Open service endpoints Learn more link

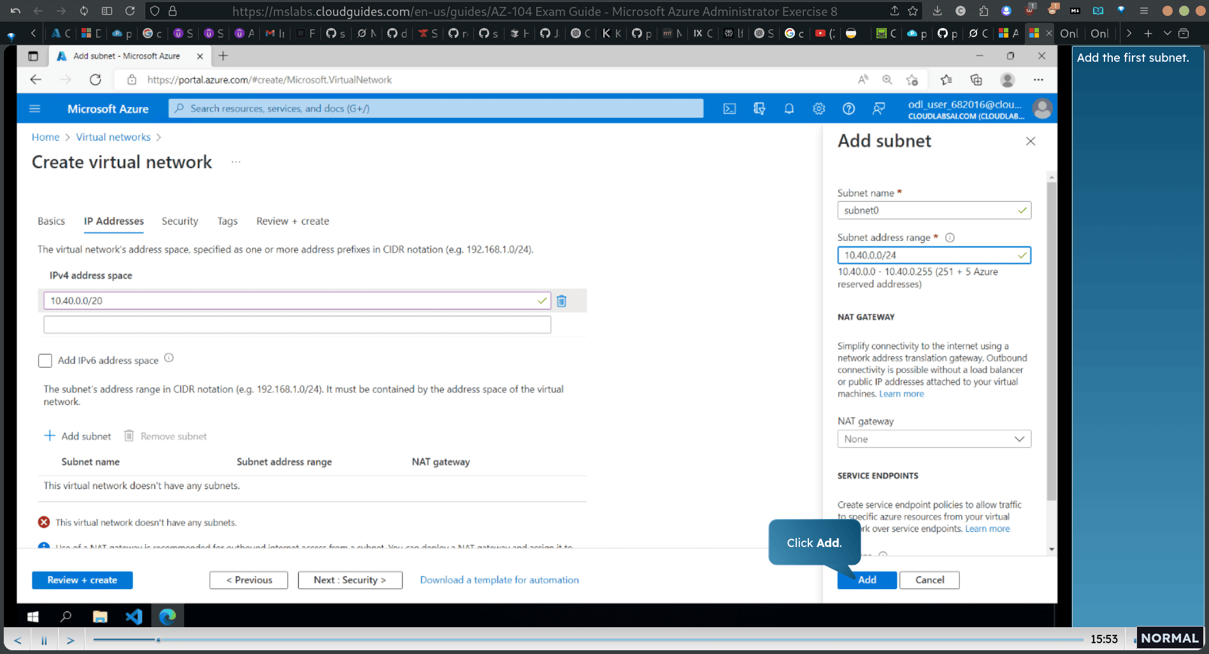point(987,529)
